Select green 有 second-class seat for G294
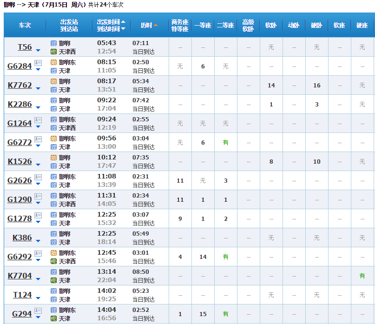Viewport: 375px width, 324px height. pos(225,314)
